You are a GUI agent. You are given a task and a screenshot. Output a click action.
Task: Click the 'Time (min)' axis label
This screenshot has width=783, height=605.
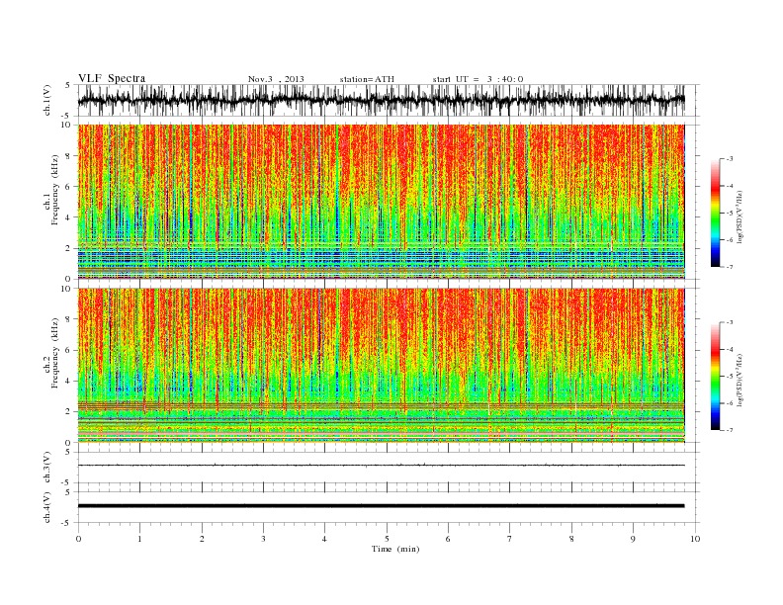395,549
